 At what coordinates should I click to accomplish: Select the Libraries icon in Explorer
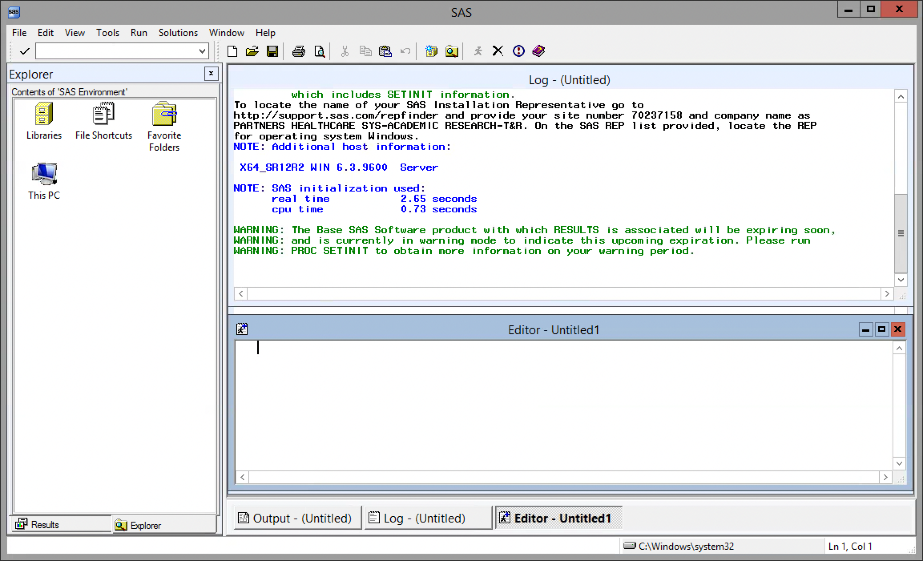pos(44,121)
